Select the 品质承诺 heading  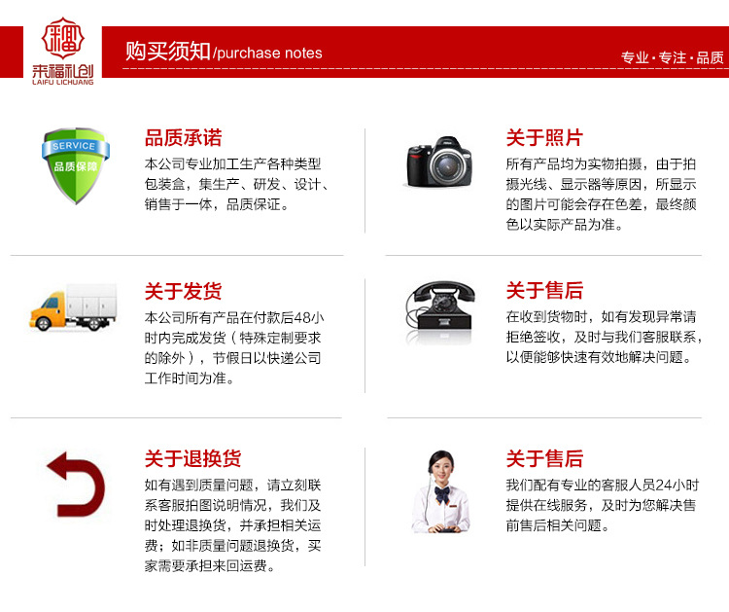183,138
